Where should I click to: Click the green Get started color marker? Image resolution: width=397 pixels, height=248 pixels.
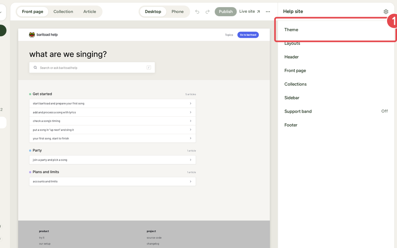tap(30, 94)
